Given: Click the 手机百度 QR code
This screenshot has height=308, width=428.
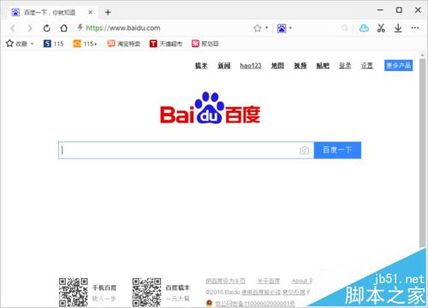Looking at the screenshot, I should coord(74,293).
